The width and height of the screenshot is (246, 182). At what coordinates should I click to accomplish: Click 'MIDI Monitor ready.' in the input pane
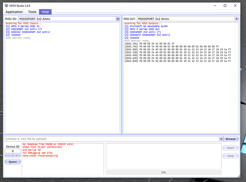click(18, 38)
